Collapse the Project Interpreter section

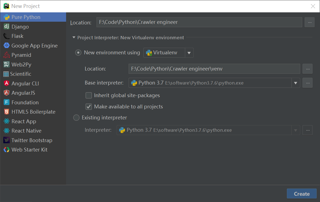click(73, 38)
